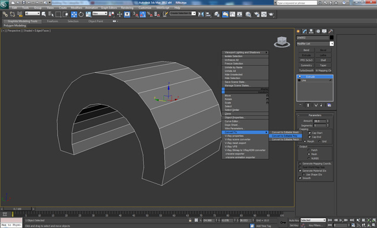Click the Segments spinner arrows
The image size is (377, 228).
coord(328,125)
